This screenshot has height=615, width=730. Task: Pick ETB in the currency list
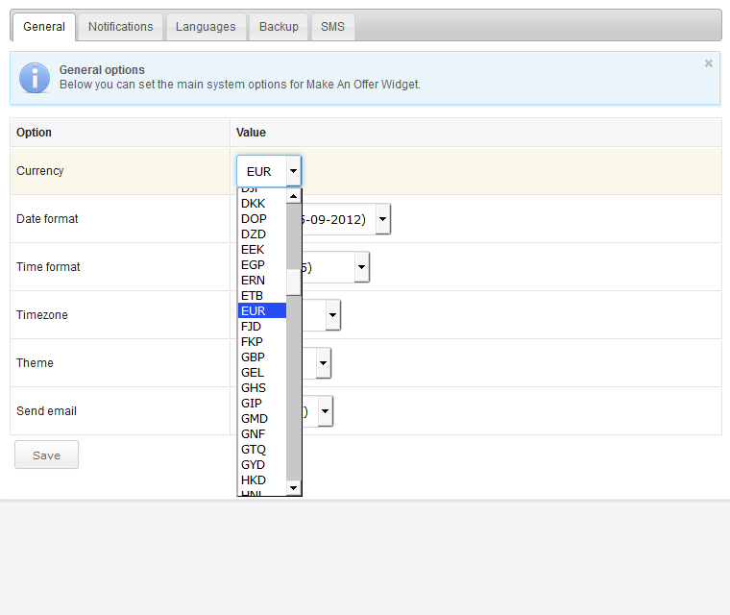(x=261, y=296)
